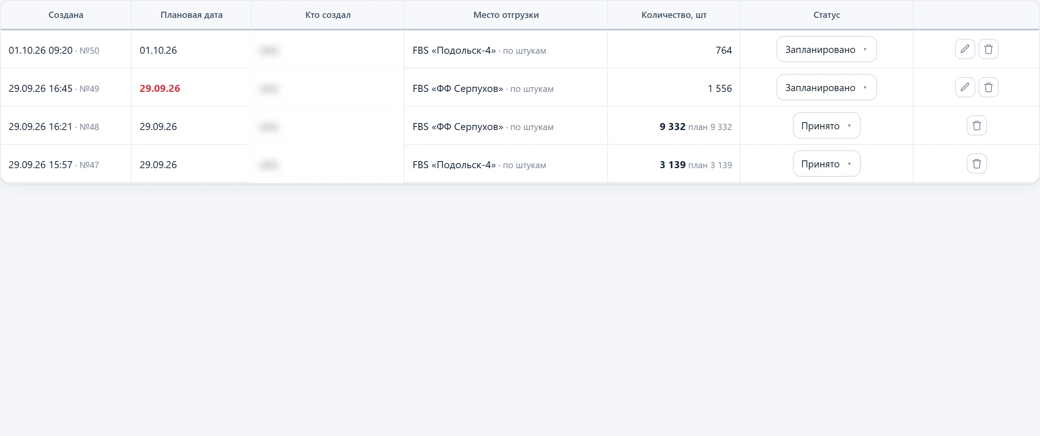Edit shipment №50 with pencil icon
Viewport: 1040px width, 436px height.
(965, 49)
